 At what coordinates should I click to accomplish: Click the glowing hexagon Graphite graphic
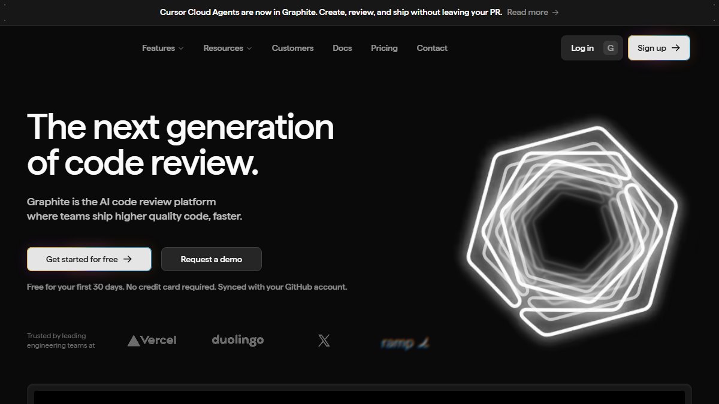(572, 232)
